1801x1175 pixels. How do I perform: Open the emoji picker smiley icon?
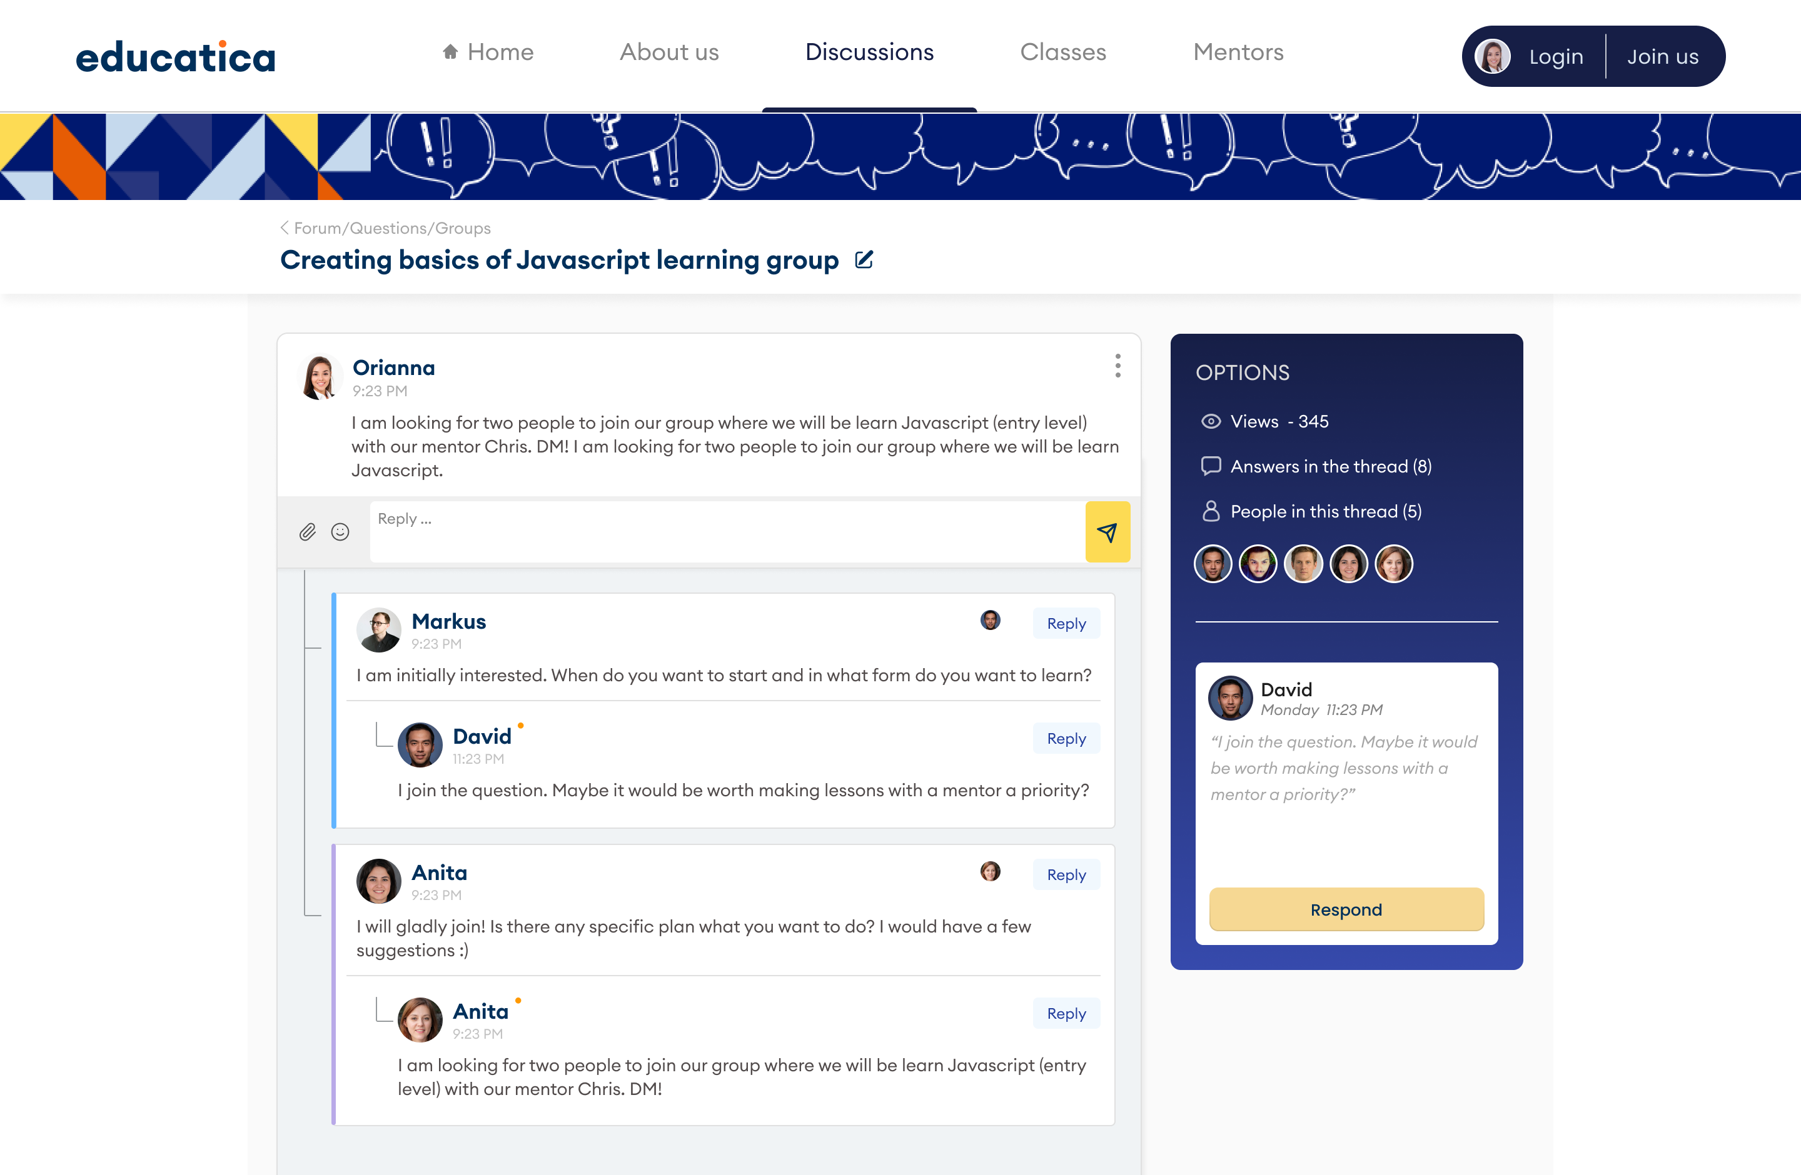point(341,531)
